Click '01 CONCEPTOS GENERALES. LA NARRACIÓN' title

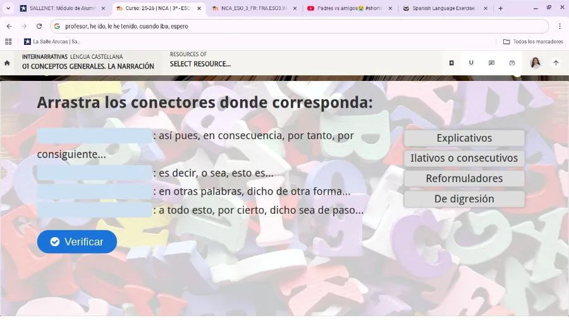tap(88, 66)
